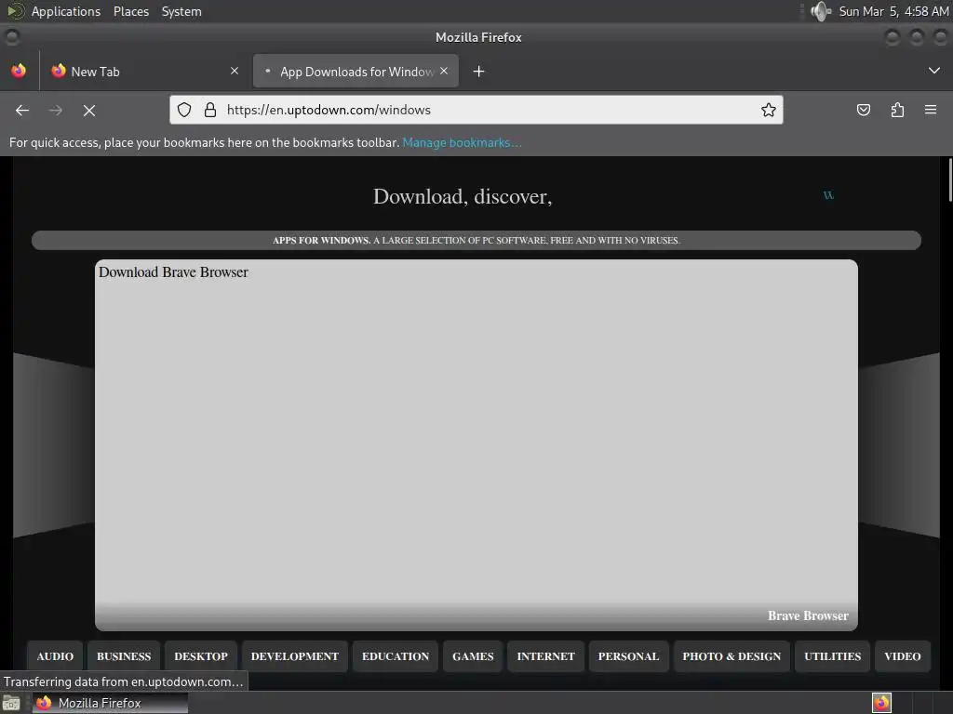Open the clock showing Sun Mar 5
This screenshot has height=714, width=953.
click(893, 11)
